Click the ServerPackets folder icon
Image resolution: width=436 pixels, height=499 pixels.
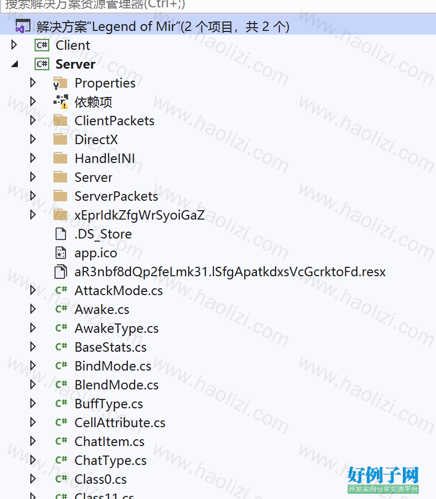pyautogui.click(x=60, y=196)
